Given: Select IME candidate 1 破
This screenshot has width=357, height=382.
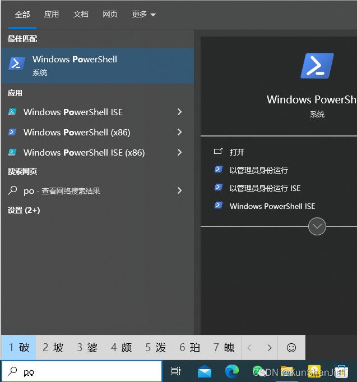Looking at the screenshot, I should coord(18,347).
